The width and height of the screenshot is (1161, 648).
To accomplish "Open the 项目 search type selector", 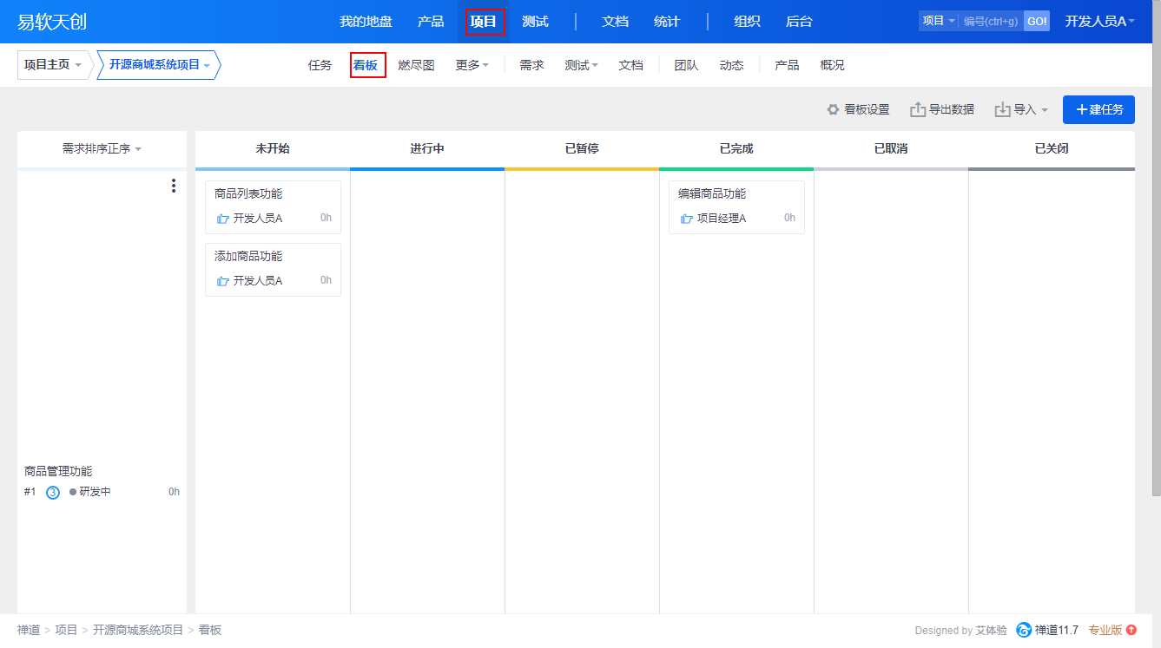I will click(x=938, y=21).
